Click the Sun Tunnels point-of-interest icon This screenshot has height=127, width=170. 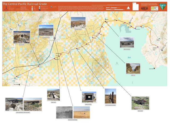(x=19, y=85)
